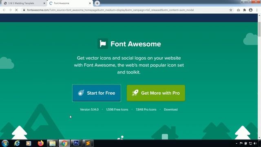
Task: Click the Chrome taskbar icon
Action: pyautogui.click(x=64, y=143)
